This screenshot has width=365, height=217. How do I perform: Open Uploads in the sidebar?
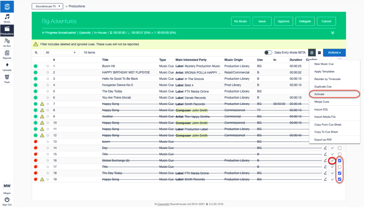7,67
